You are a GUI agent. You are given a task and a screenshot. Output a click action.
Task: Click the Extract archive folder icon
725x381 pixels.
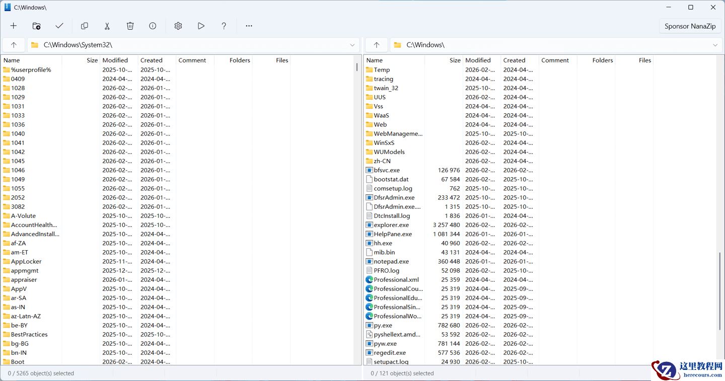(x=36, y=26)
